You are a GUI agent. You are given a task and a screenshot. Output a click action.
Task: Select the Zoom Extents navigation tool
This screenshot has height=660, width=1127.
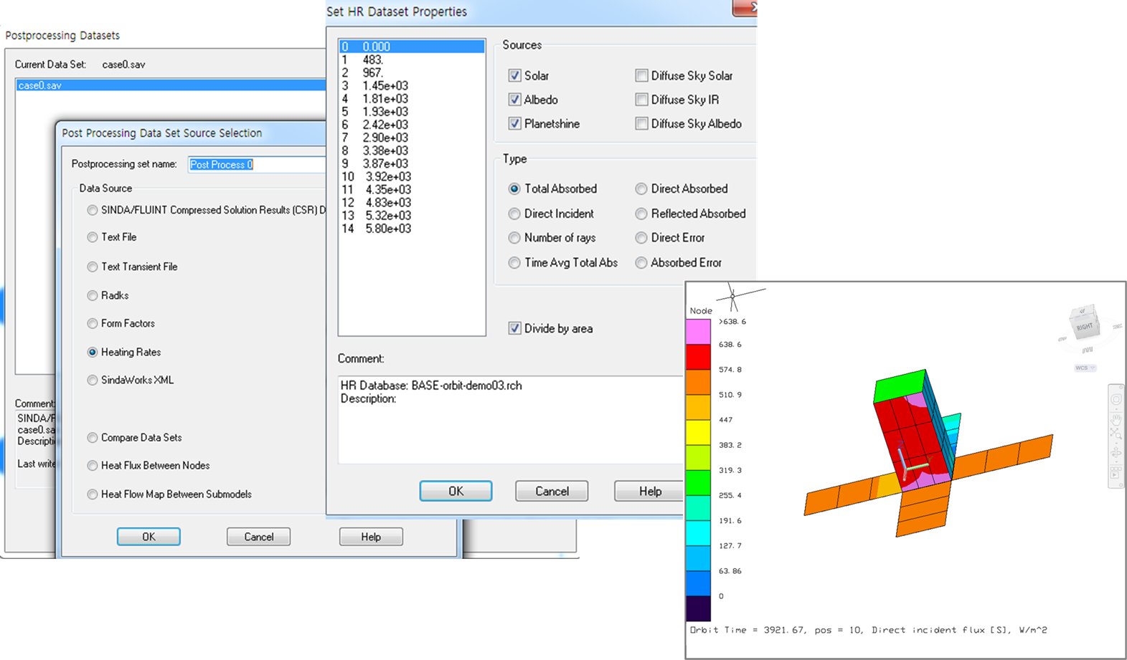coord(1116,434)
